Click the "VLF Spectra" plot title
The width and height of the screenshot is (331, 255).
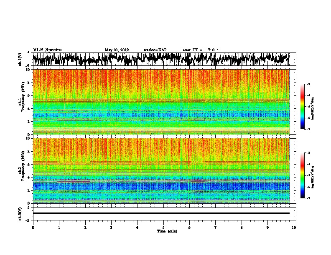pos(47,50)
